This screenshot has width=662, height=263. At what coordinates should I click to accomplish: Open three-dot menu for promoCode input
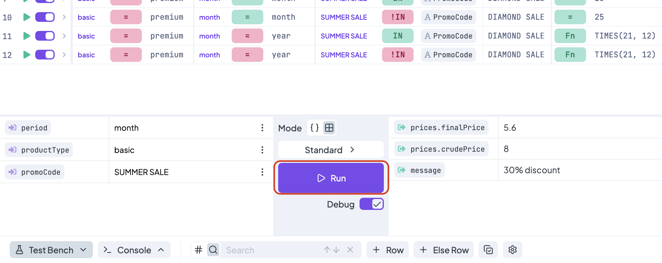click(262, 172)
